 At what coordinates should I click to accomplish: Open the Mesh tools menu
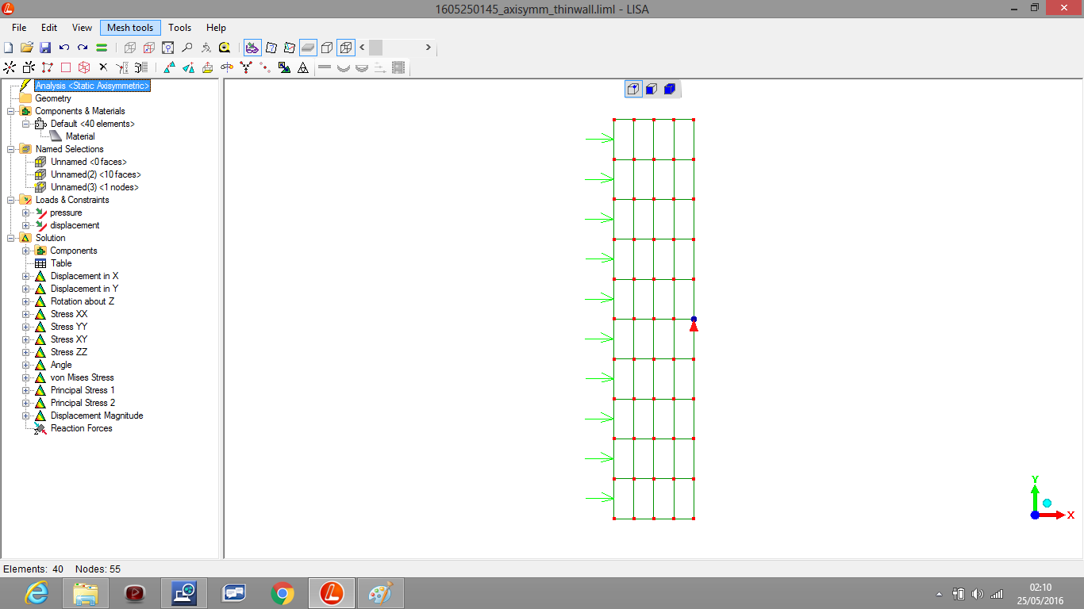[x=130, y=28]
